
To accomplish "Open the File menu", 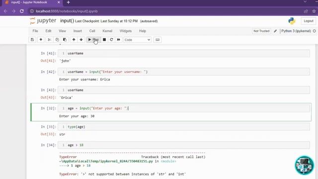I will click(x=35, y=31).
